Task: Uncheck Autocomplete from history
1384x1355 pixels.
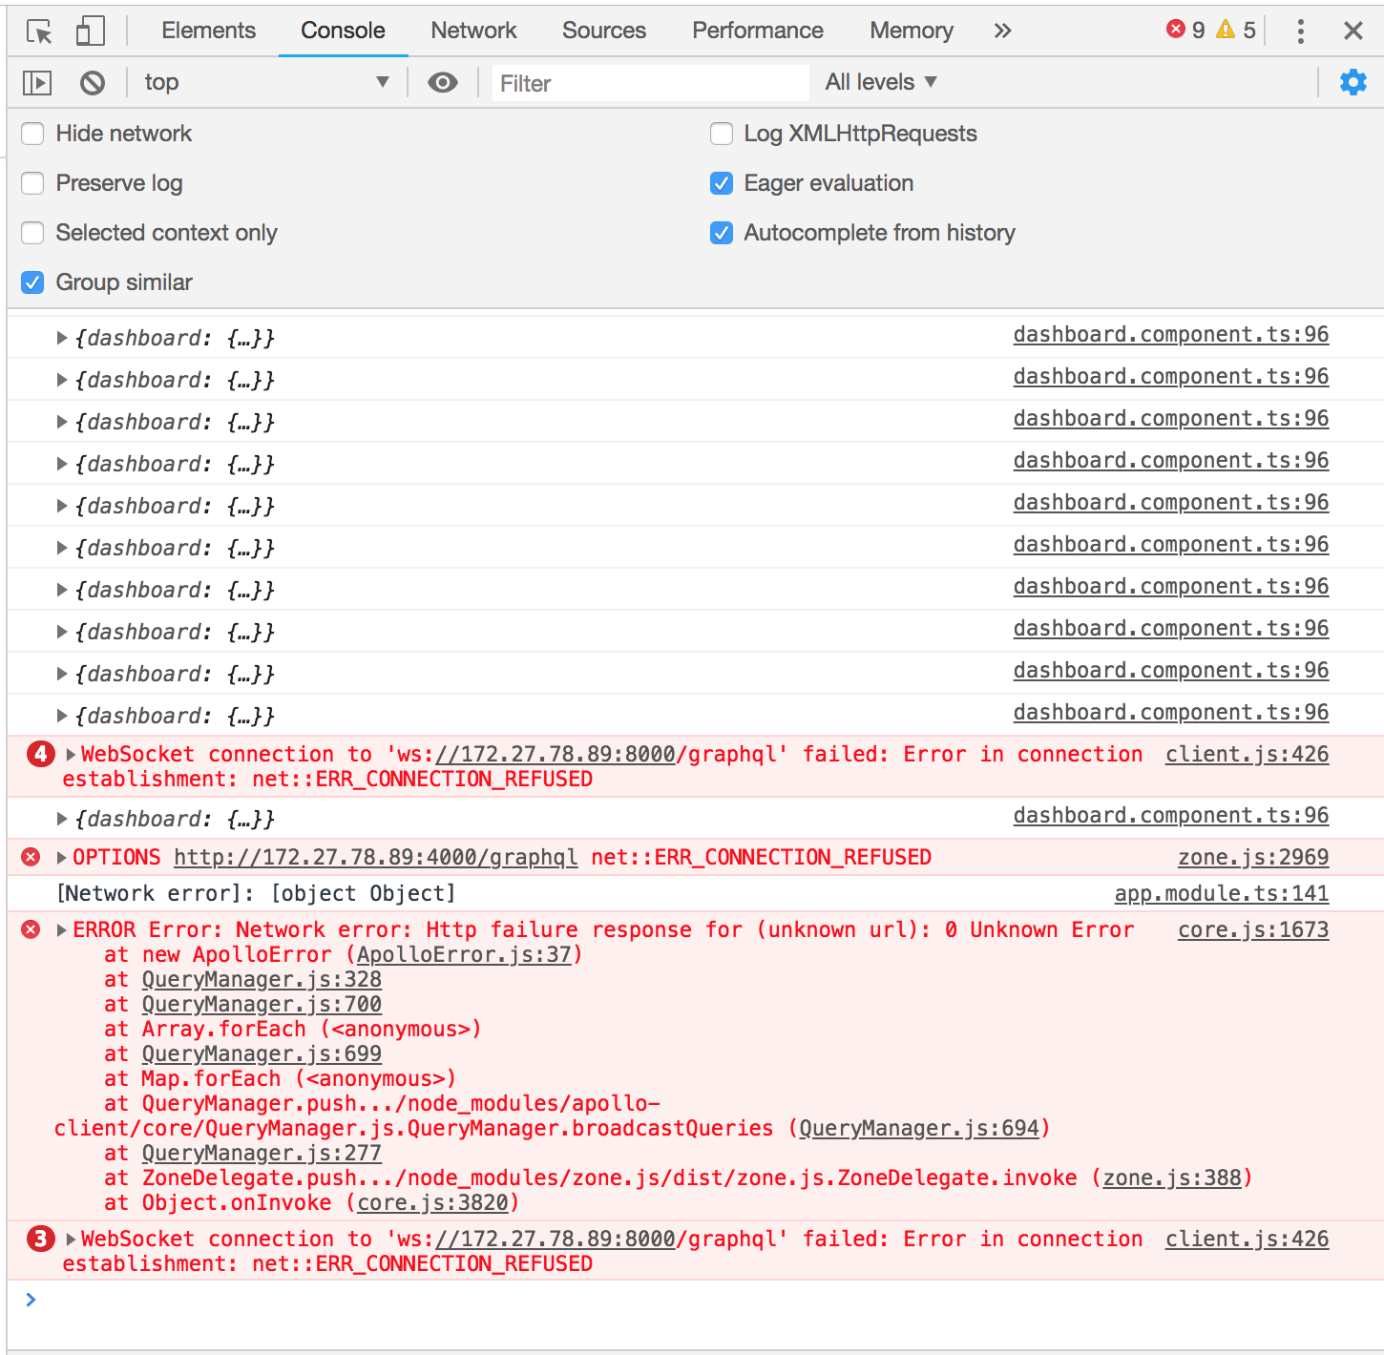Action: (x=722, y=233)
